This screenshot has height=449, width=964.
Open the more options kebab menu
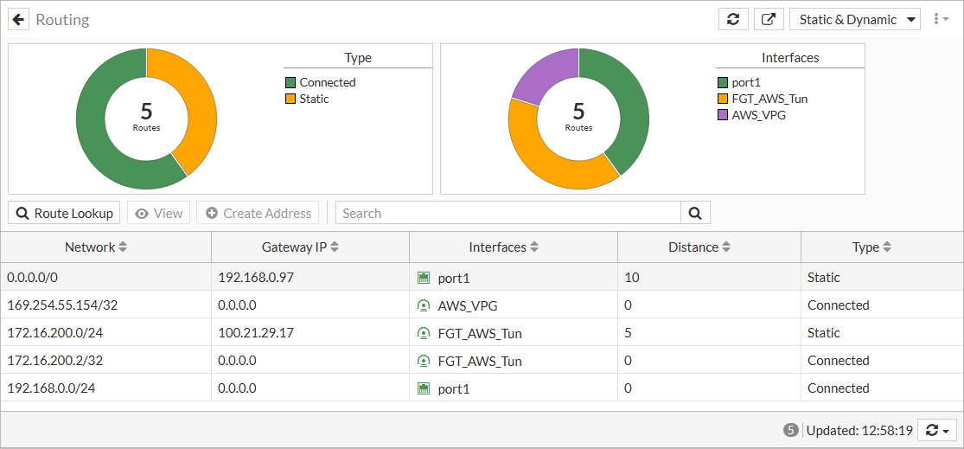[x=938, y=19]
